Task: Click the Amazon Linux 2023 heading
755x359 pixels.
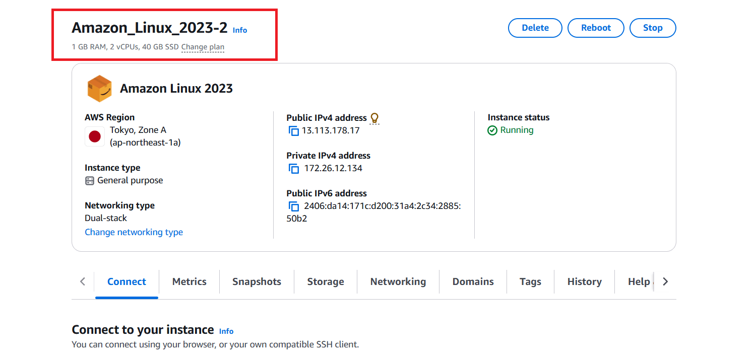Action: [176, 89]
